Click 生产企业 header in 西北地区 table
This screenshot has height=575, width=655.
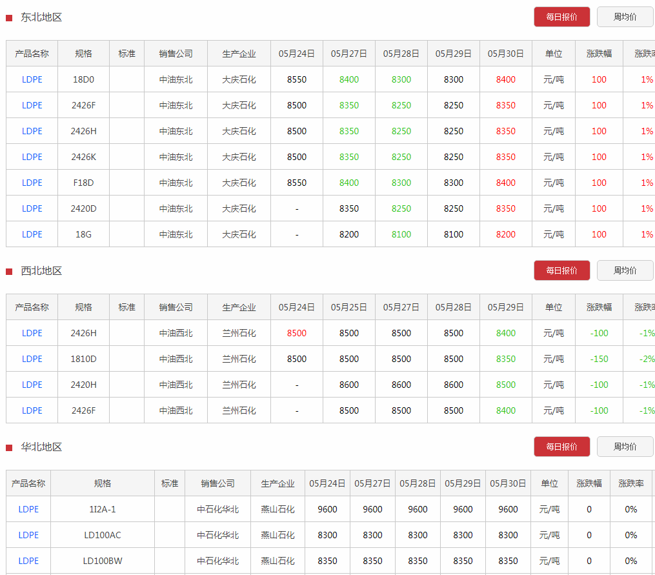[x=239, y=308]
